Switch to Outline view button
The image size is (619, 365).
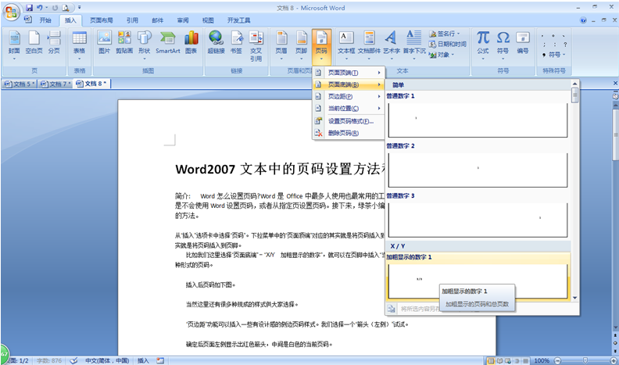(x=516, y=360)
